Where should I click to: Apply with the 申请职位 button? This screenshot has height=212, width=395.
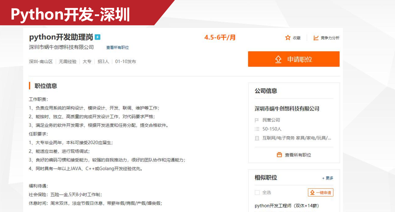pyautogui.click(x=294, y=59)
